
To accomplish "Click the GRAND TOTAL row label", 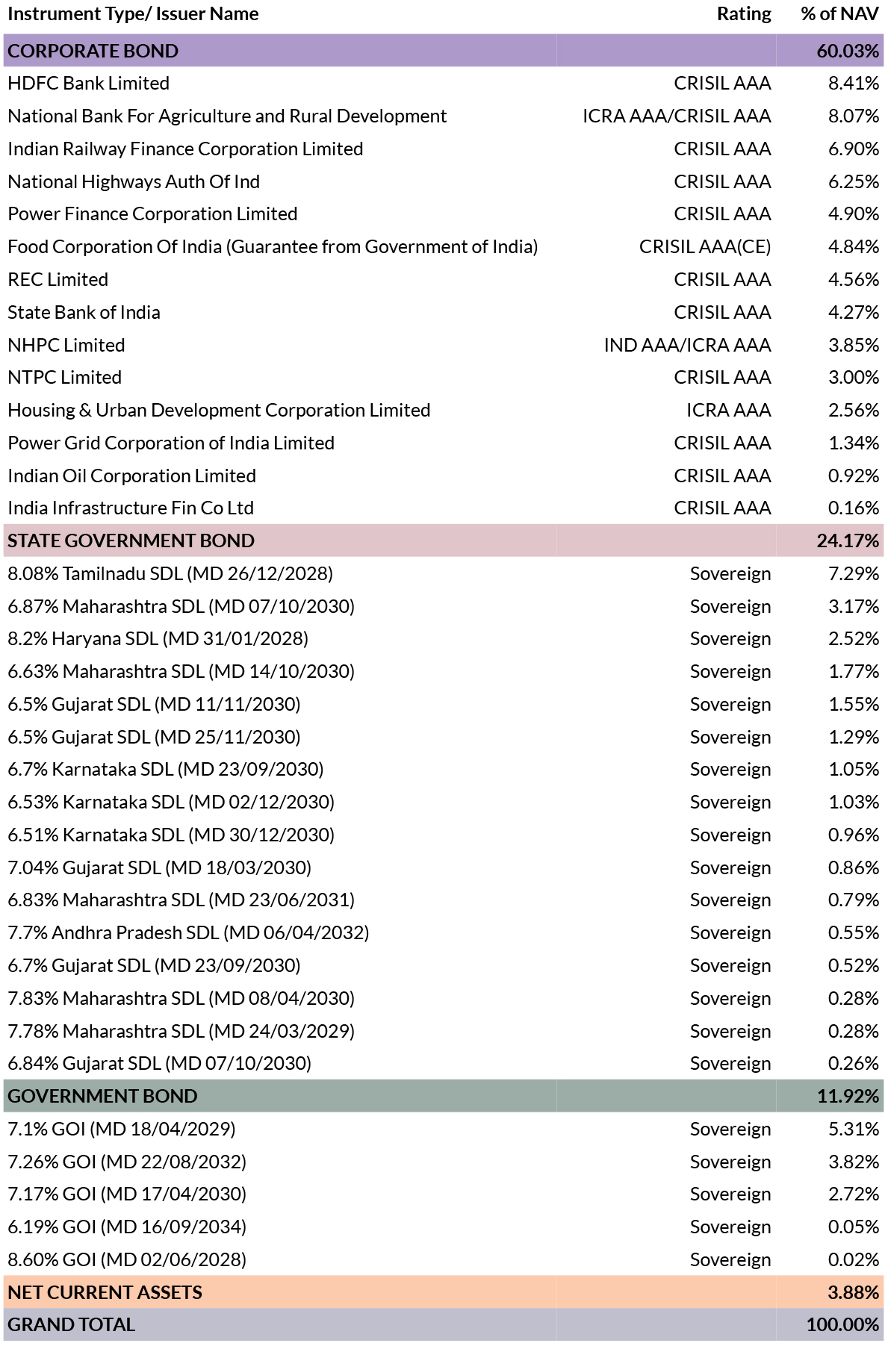I will (71, 1324).
